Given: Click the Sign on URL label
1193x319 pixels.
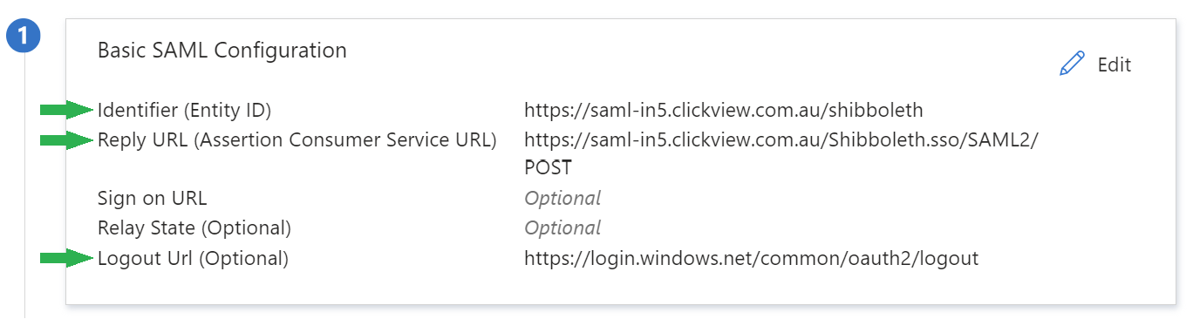Looking at the screenshot, I should (x=153, y=199).
